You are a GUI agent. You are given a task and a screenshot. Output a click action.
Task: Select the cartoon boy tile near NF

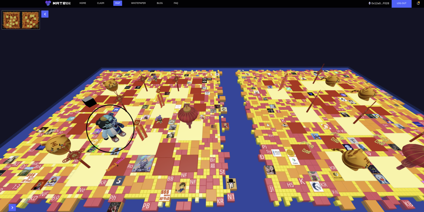181,187
